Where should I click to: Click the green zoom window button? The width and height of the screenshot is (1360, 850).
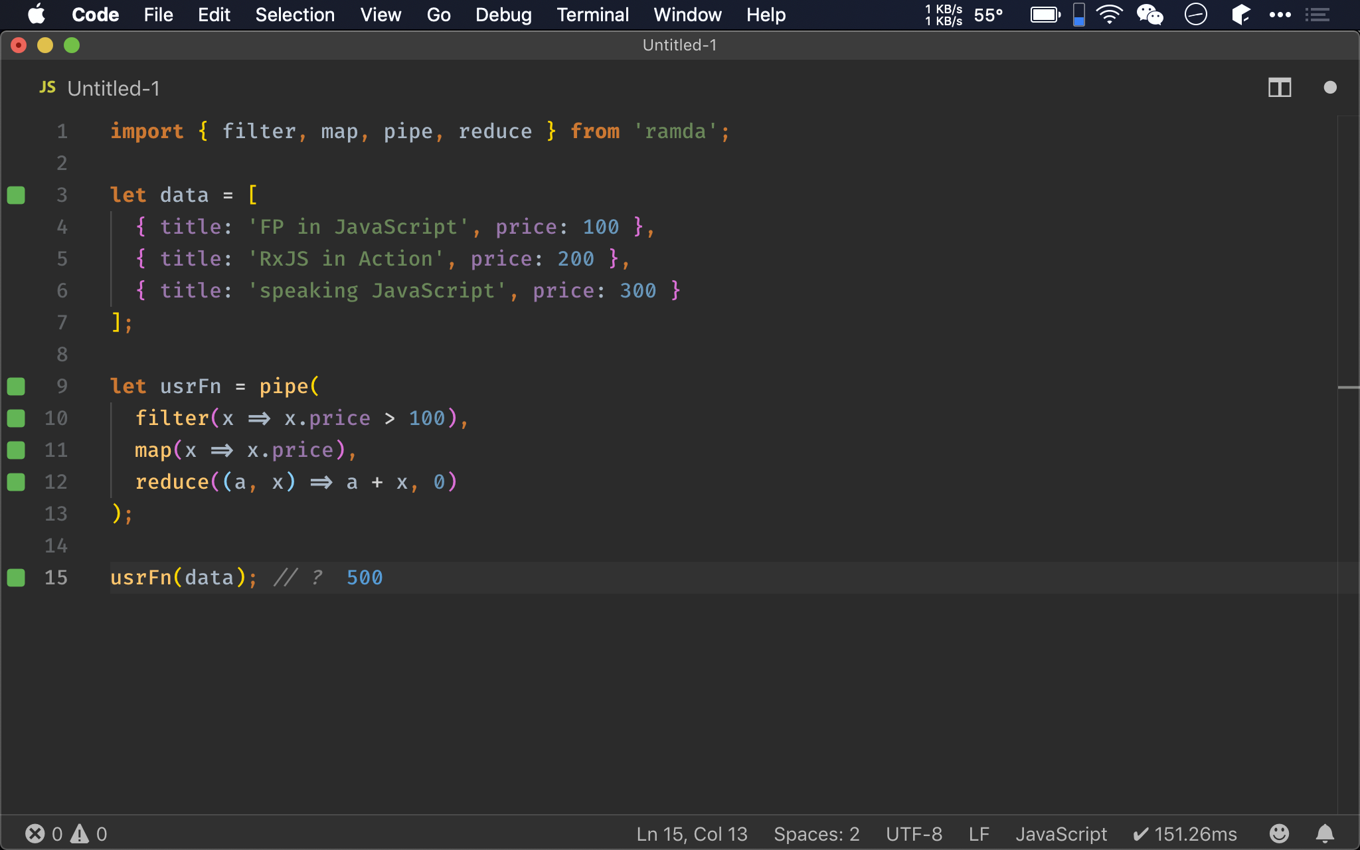[72, 45]
